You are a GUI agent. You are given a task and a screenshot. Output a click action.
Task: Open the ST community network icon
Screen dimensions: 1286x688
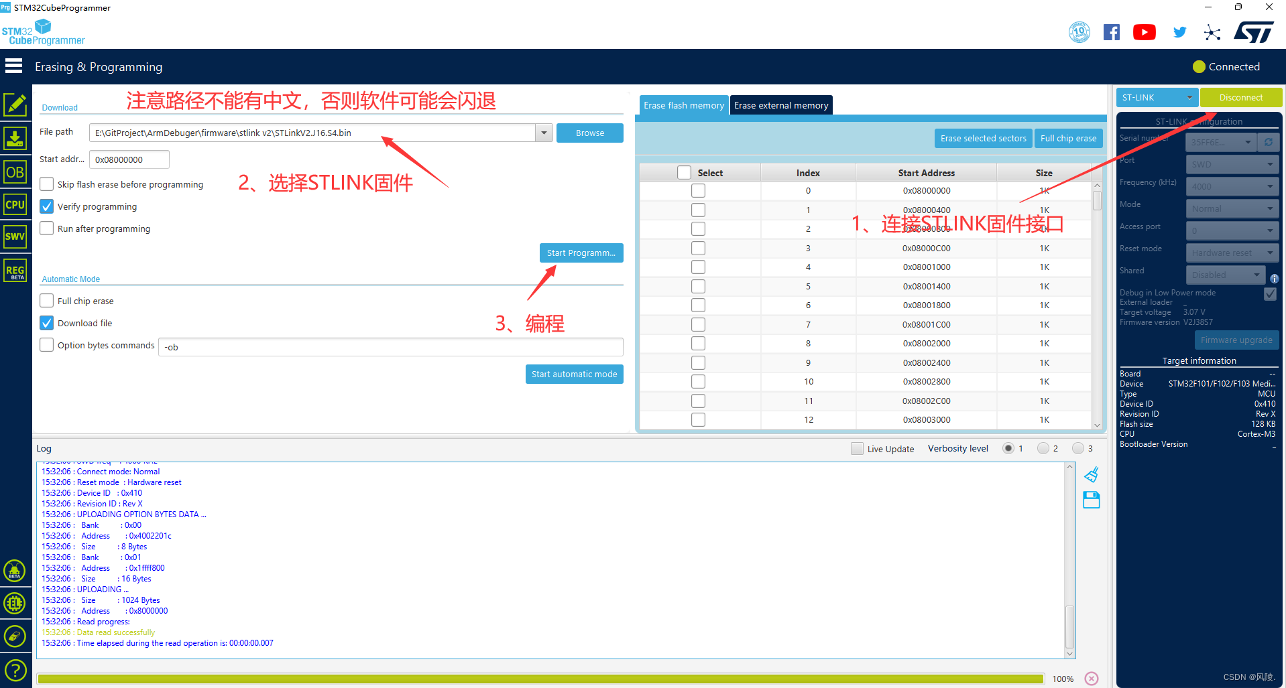pyautogui.click(x=1212, y=32)
